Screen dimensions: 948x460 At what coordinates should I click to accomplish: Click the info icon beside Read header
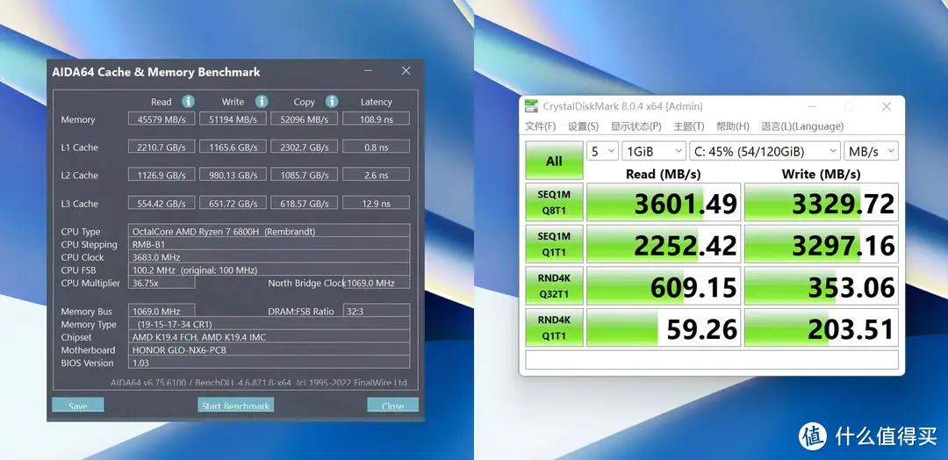click(189, 101)
